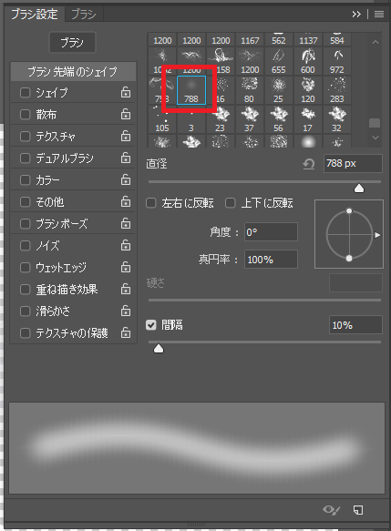The height and width of the screenshot is (531, 391).
Task: Open the brush settings panel menu icon
Action: click(379, 15)
